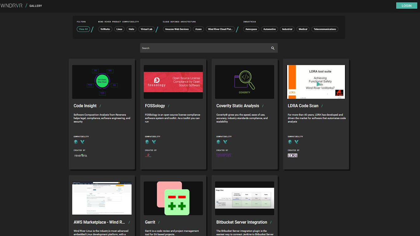Screen dimensions: 420x236
Task: Click Coverity's V compatibility icon
Action: click(x=225, y=142)
